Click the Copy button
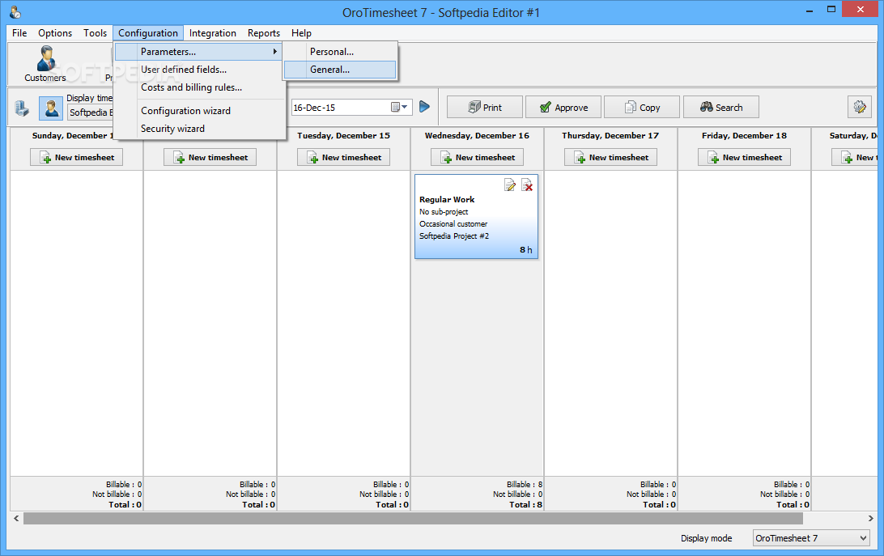This screenshot has width=884, height=556. [x=642, y=107]
